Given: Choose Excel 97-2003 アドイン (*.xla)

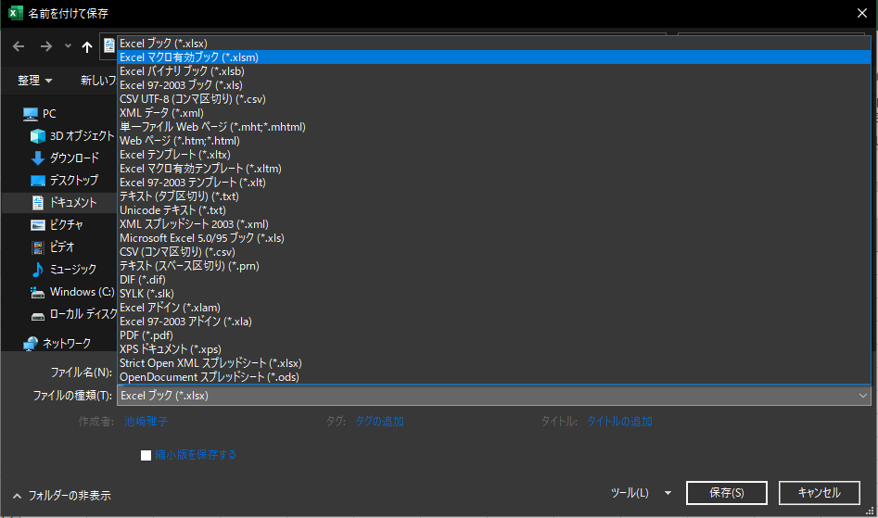Looking at the screenshot, I should pyautogui.click(x=494, y=322).
